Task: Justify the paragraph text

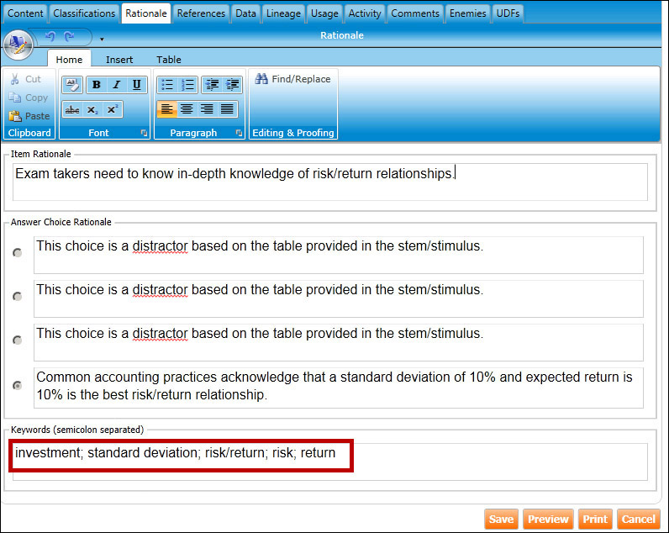Action: click(x=227, y=109)
